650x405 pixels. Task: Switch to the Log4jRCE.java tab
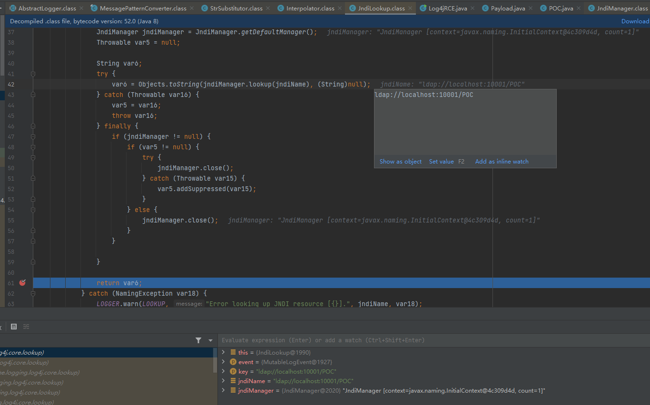click(x=447, y=9)
